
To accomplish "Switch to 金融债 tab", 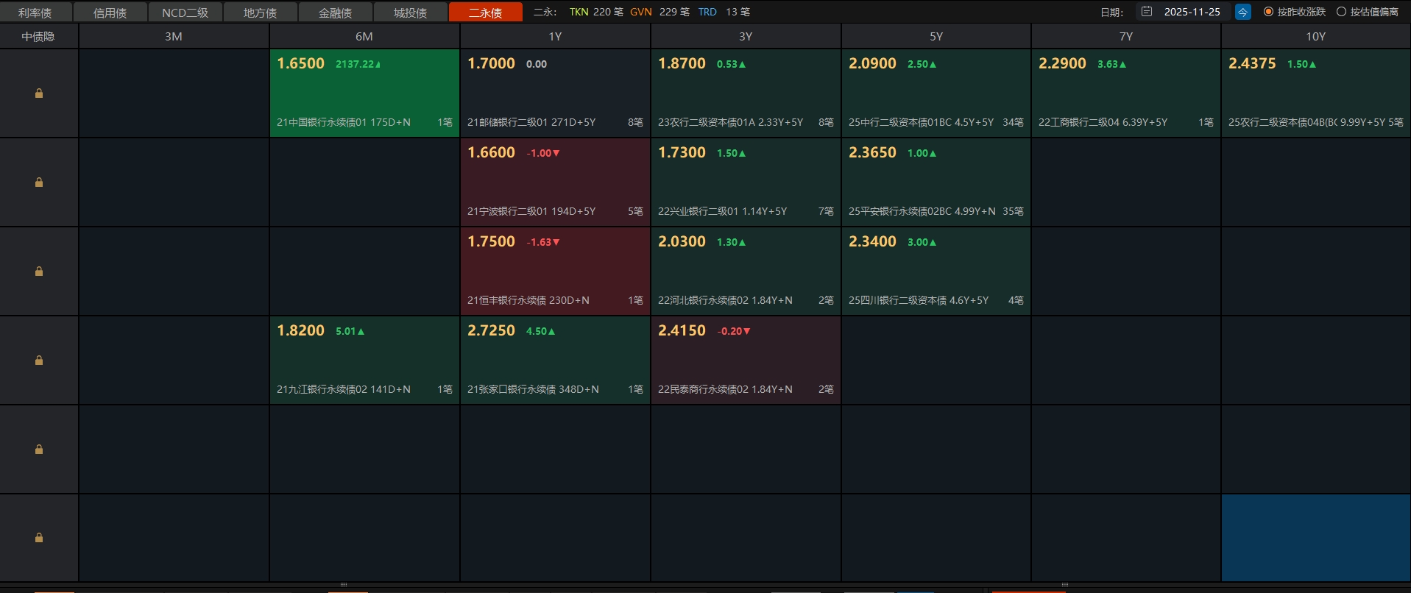I will (x=336, y=13).
